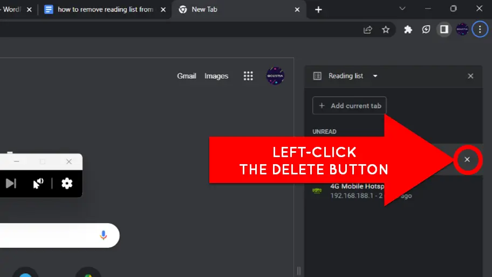Open settings gear in small player window
The height and width of the screenshot is (277, 492).
coord(67,184)
